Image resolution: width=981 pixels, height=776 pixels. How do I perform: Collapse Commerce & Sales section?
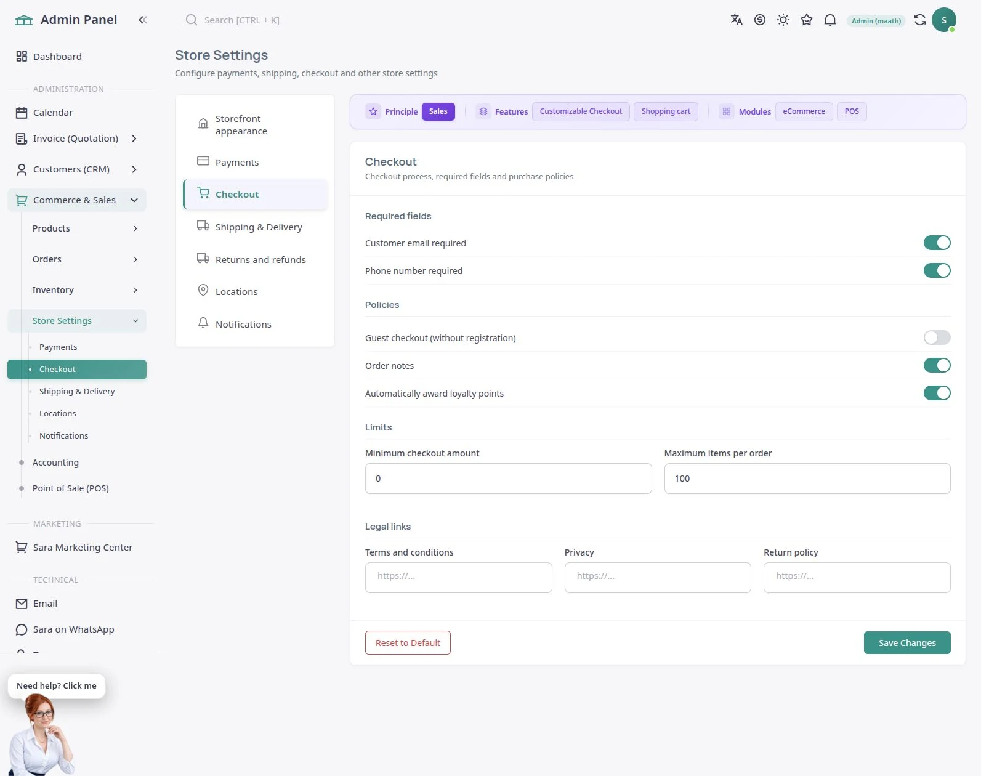pos(134,200)
